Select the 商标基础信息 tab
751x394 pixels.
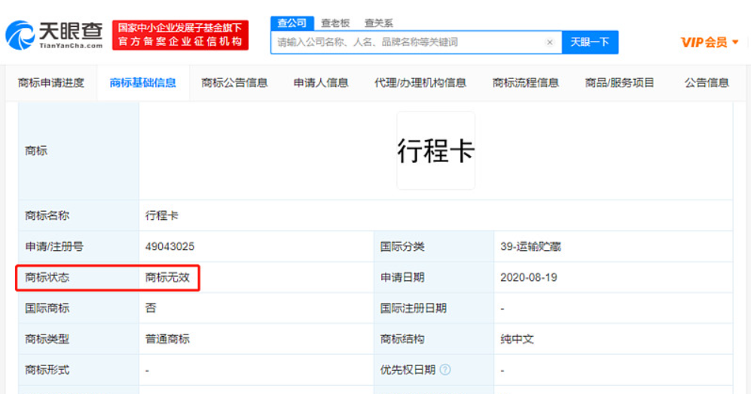click(143, 83)
